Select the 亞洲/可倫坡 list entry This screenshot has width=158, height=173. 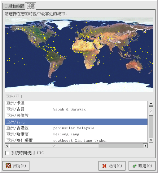coord(76,115)
